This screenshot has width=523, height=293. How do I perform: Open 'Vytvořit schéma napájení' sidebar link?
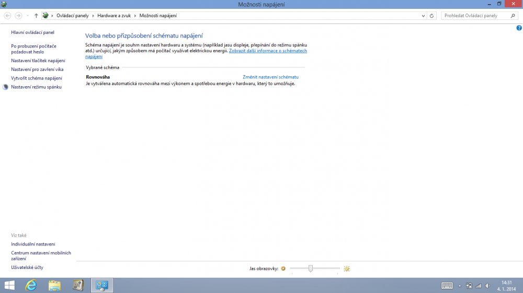(x=37, y=78)
